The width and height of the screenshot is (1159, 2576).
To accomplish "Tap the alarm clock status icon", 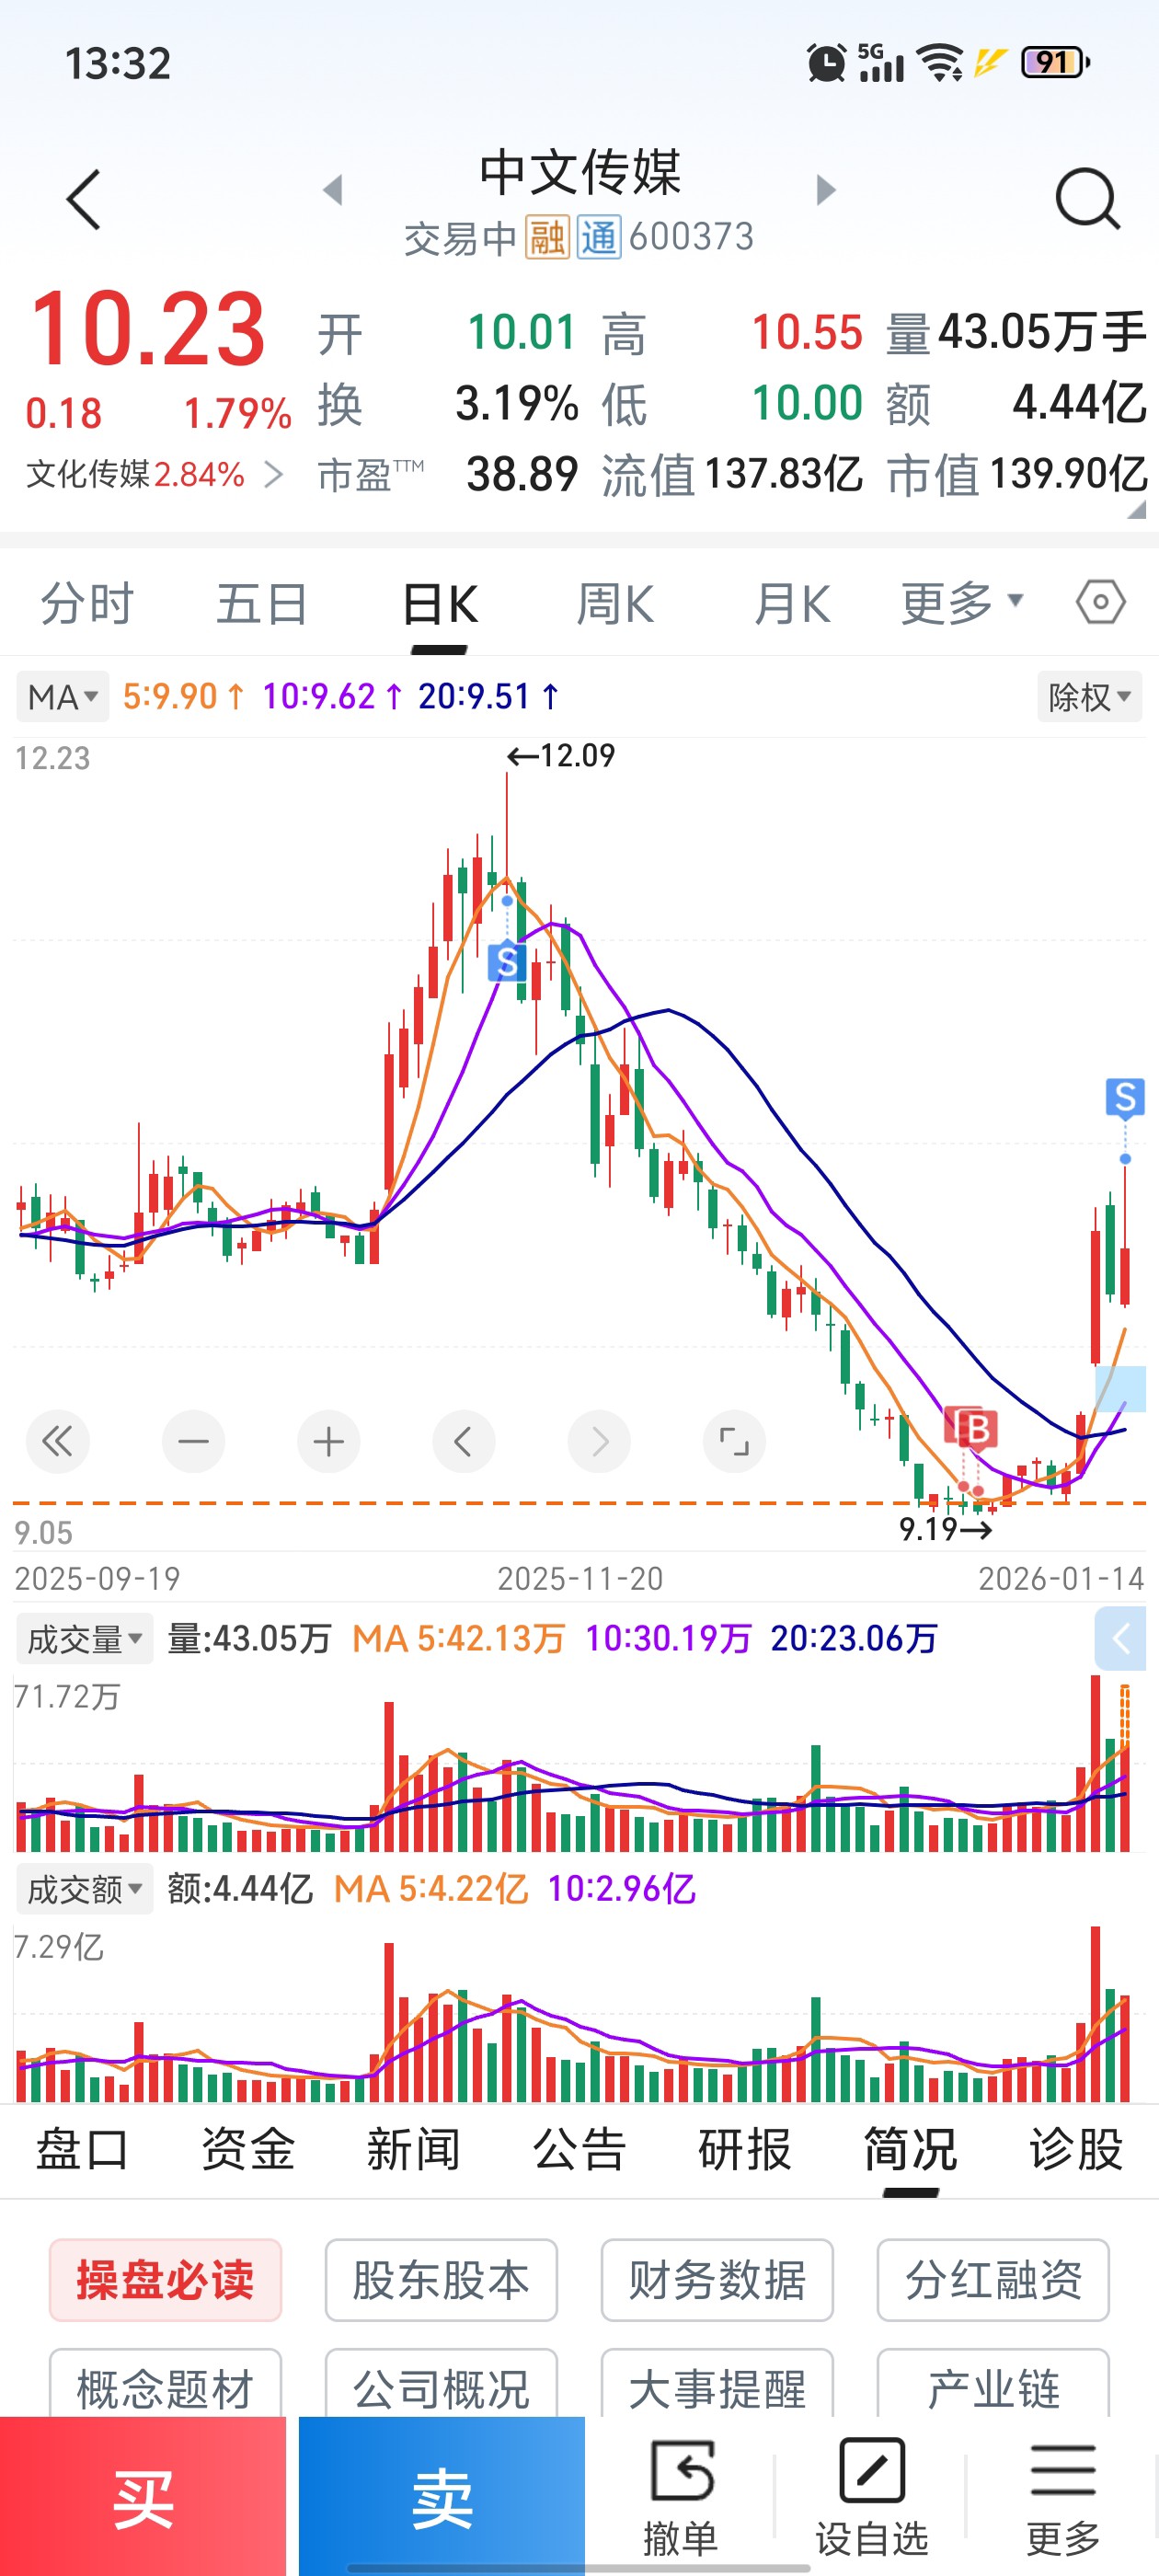I will (x=826, y=63).
